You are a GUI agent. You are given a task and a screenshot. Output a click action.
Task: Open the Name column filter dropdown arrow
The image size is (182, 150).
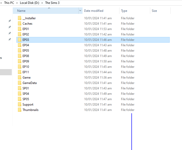(x=80, y=11)
